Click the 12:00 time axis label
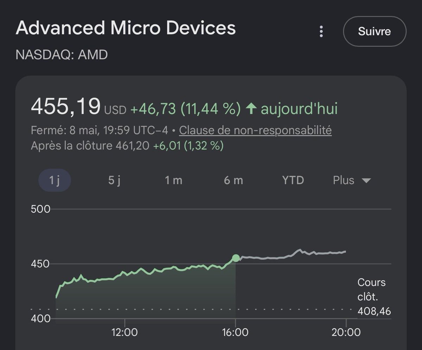Viewport: 422px width, 350px height. [125, 332]
